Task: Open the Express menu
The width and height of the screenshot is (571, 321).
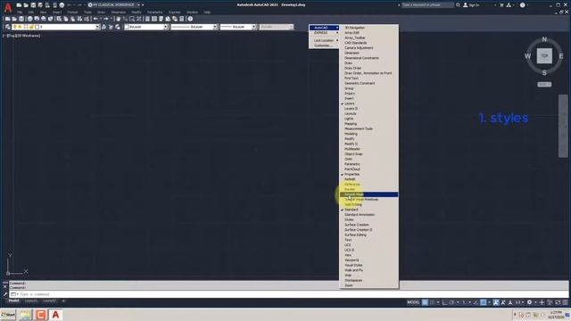Action: coord(175,12)
